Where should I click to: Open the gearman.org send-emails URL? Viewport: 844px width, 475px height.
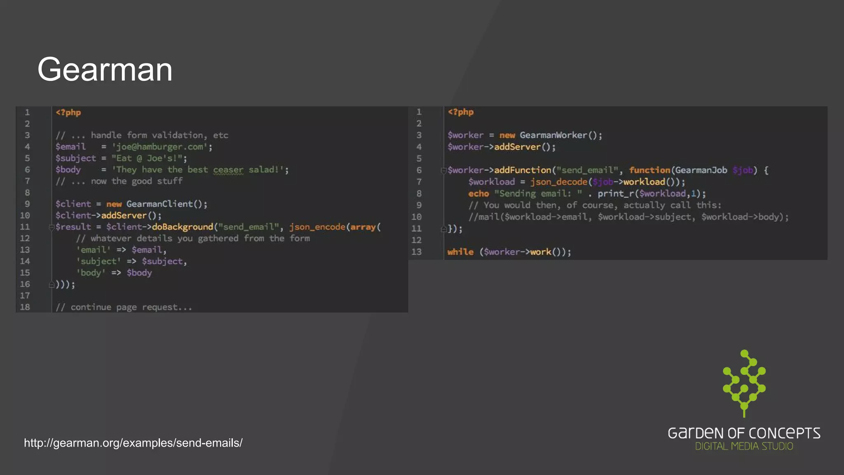point(133,443)
